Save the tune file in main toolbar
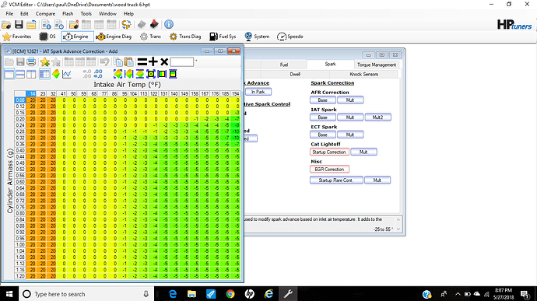The image size is (537, 301). [19, 25]
